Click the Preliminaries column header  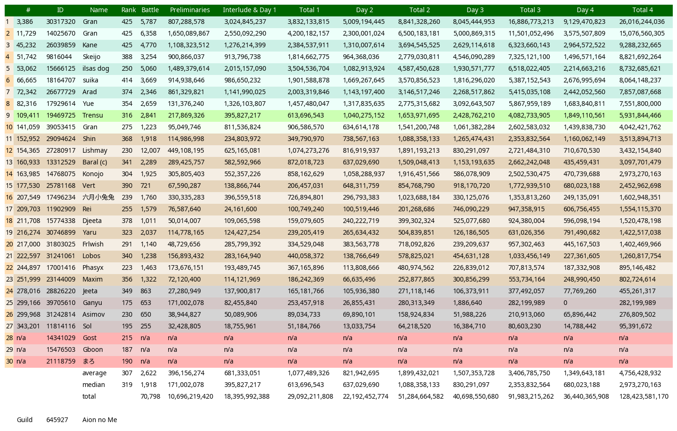[x=190, y=10]
